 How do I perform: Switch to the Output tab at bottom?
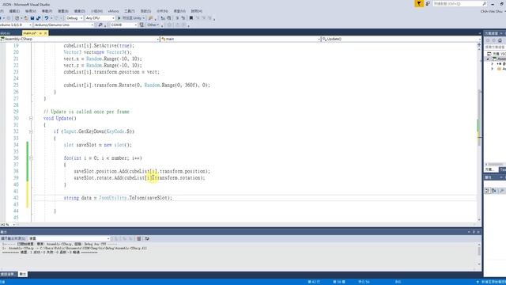[x=23, y=274]
